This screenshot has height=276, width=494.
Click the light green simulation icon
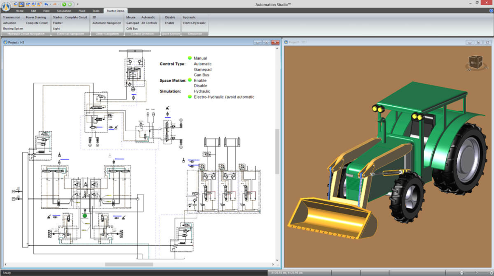[70, 4]
